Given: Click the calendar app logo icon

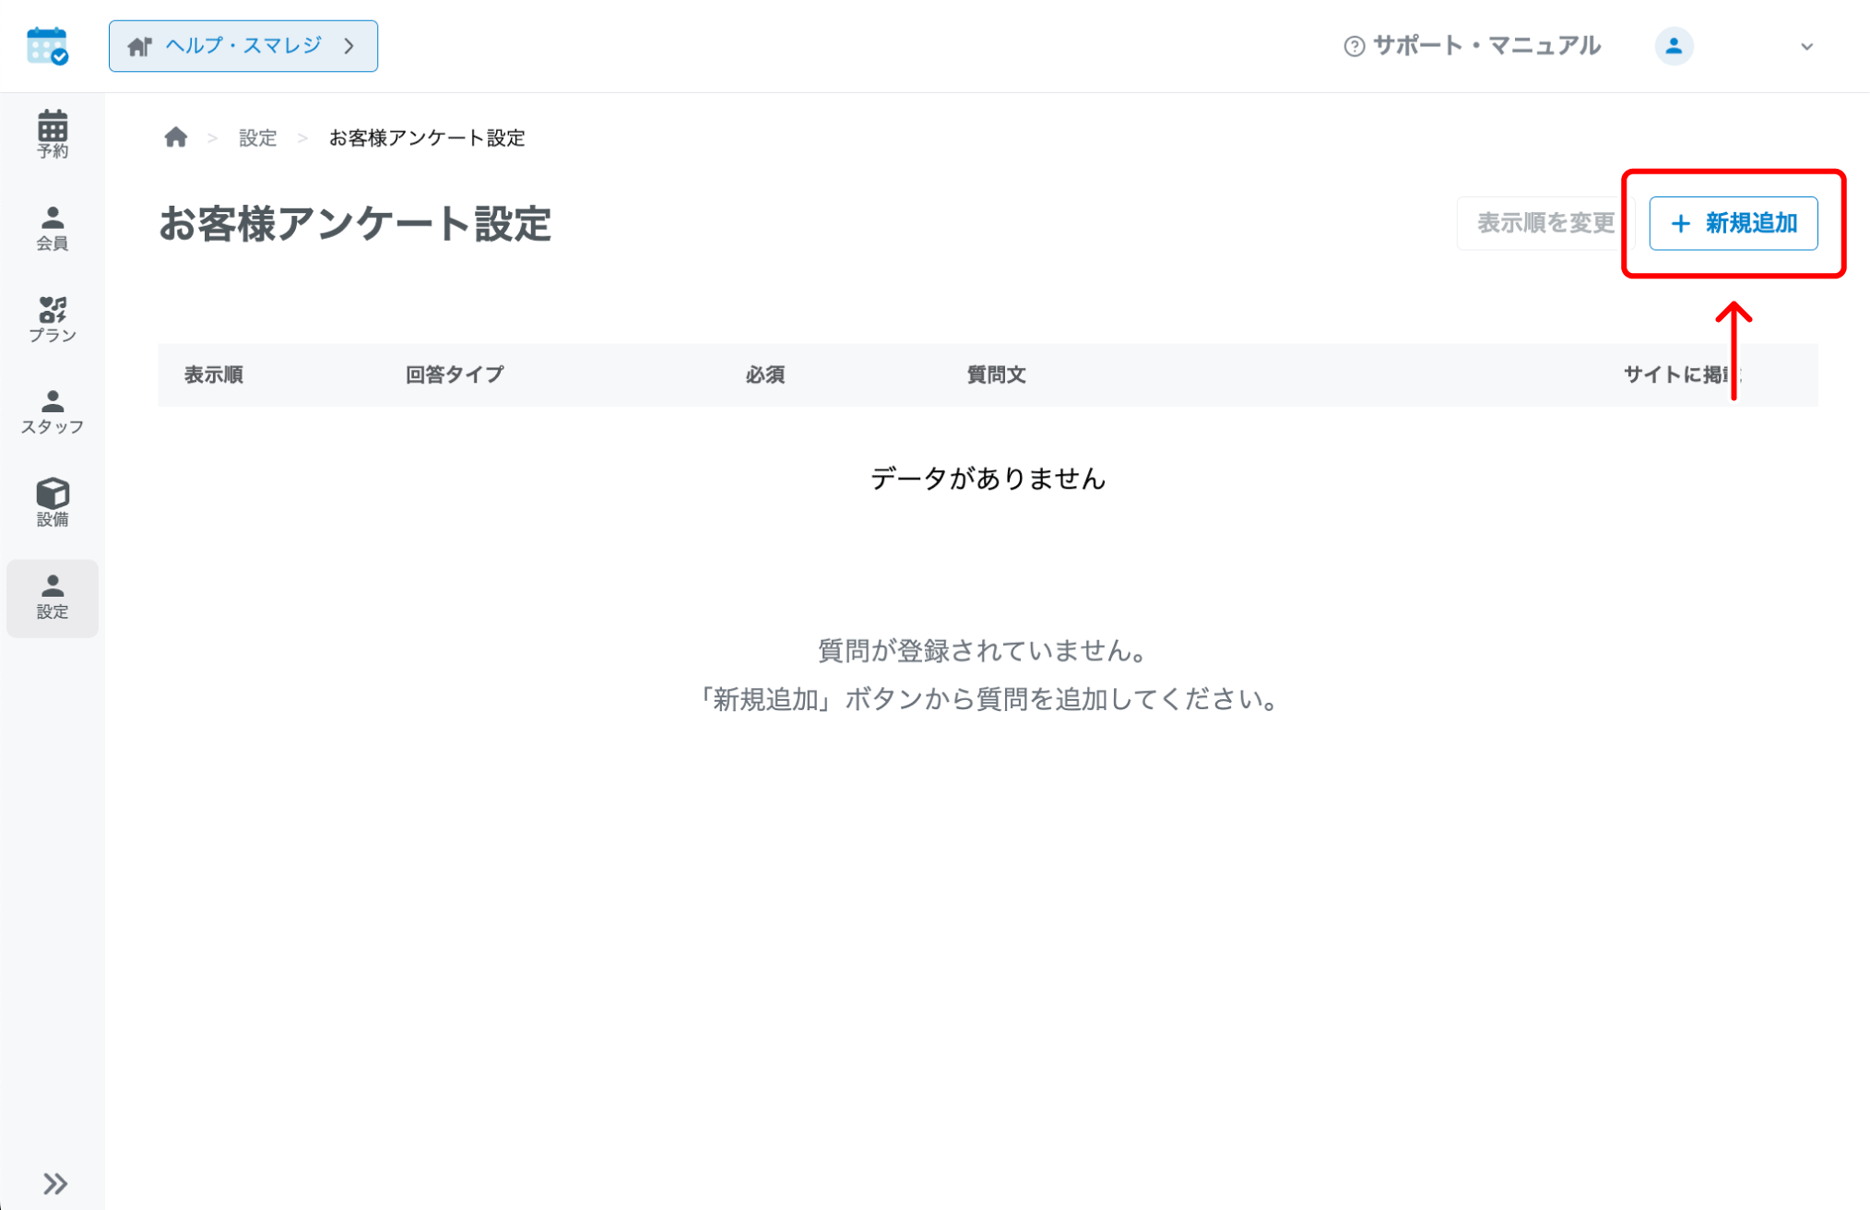Looking at the screenshot, I should tap(47, 45).
